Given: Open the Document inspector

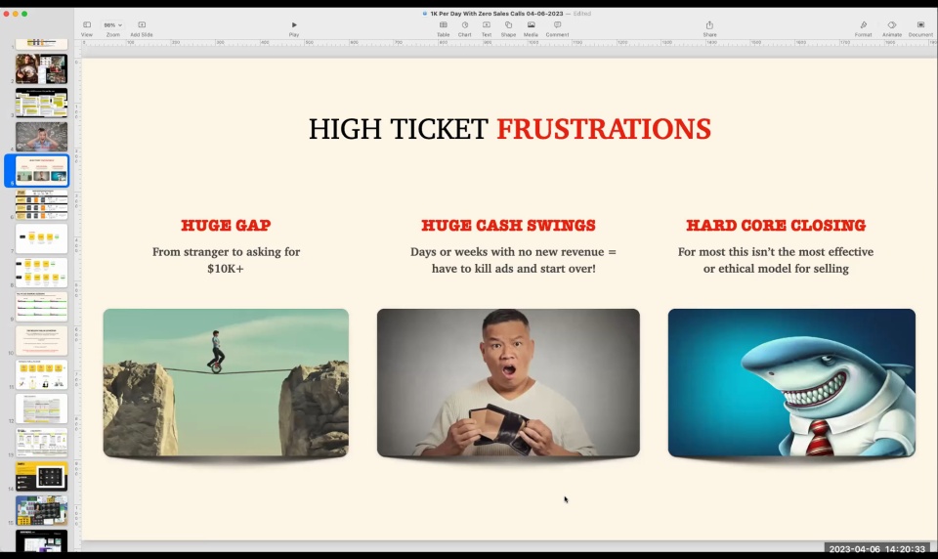Looking at the screenshot, I should tap(920, 28).
